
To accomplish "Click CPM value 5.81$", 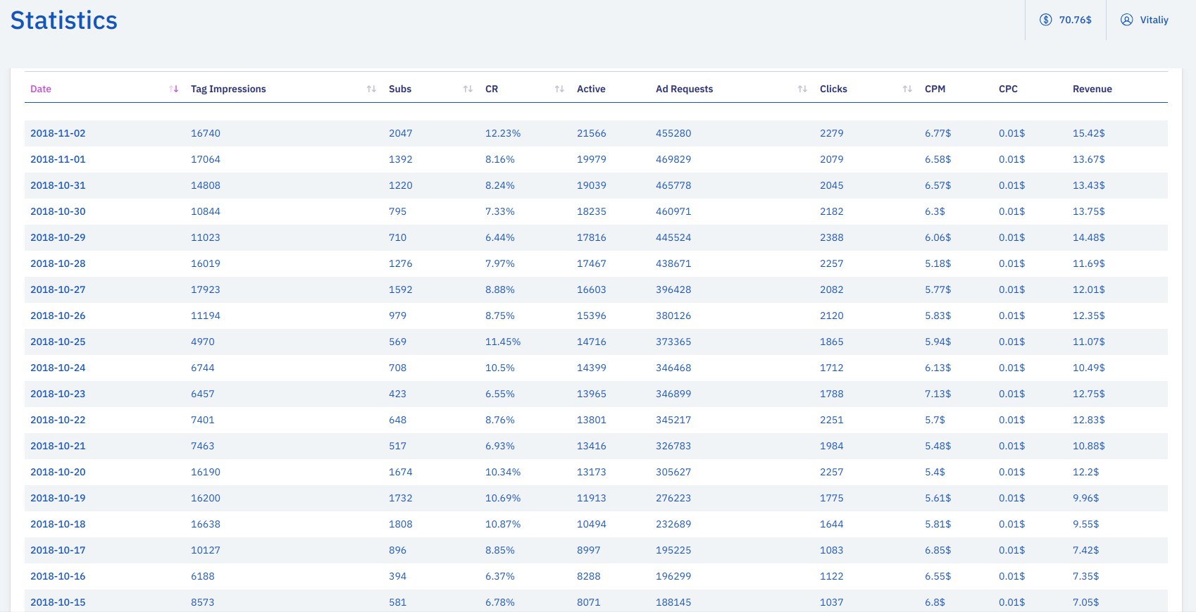I will 938,524.
